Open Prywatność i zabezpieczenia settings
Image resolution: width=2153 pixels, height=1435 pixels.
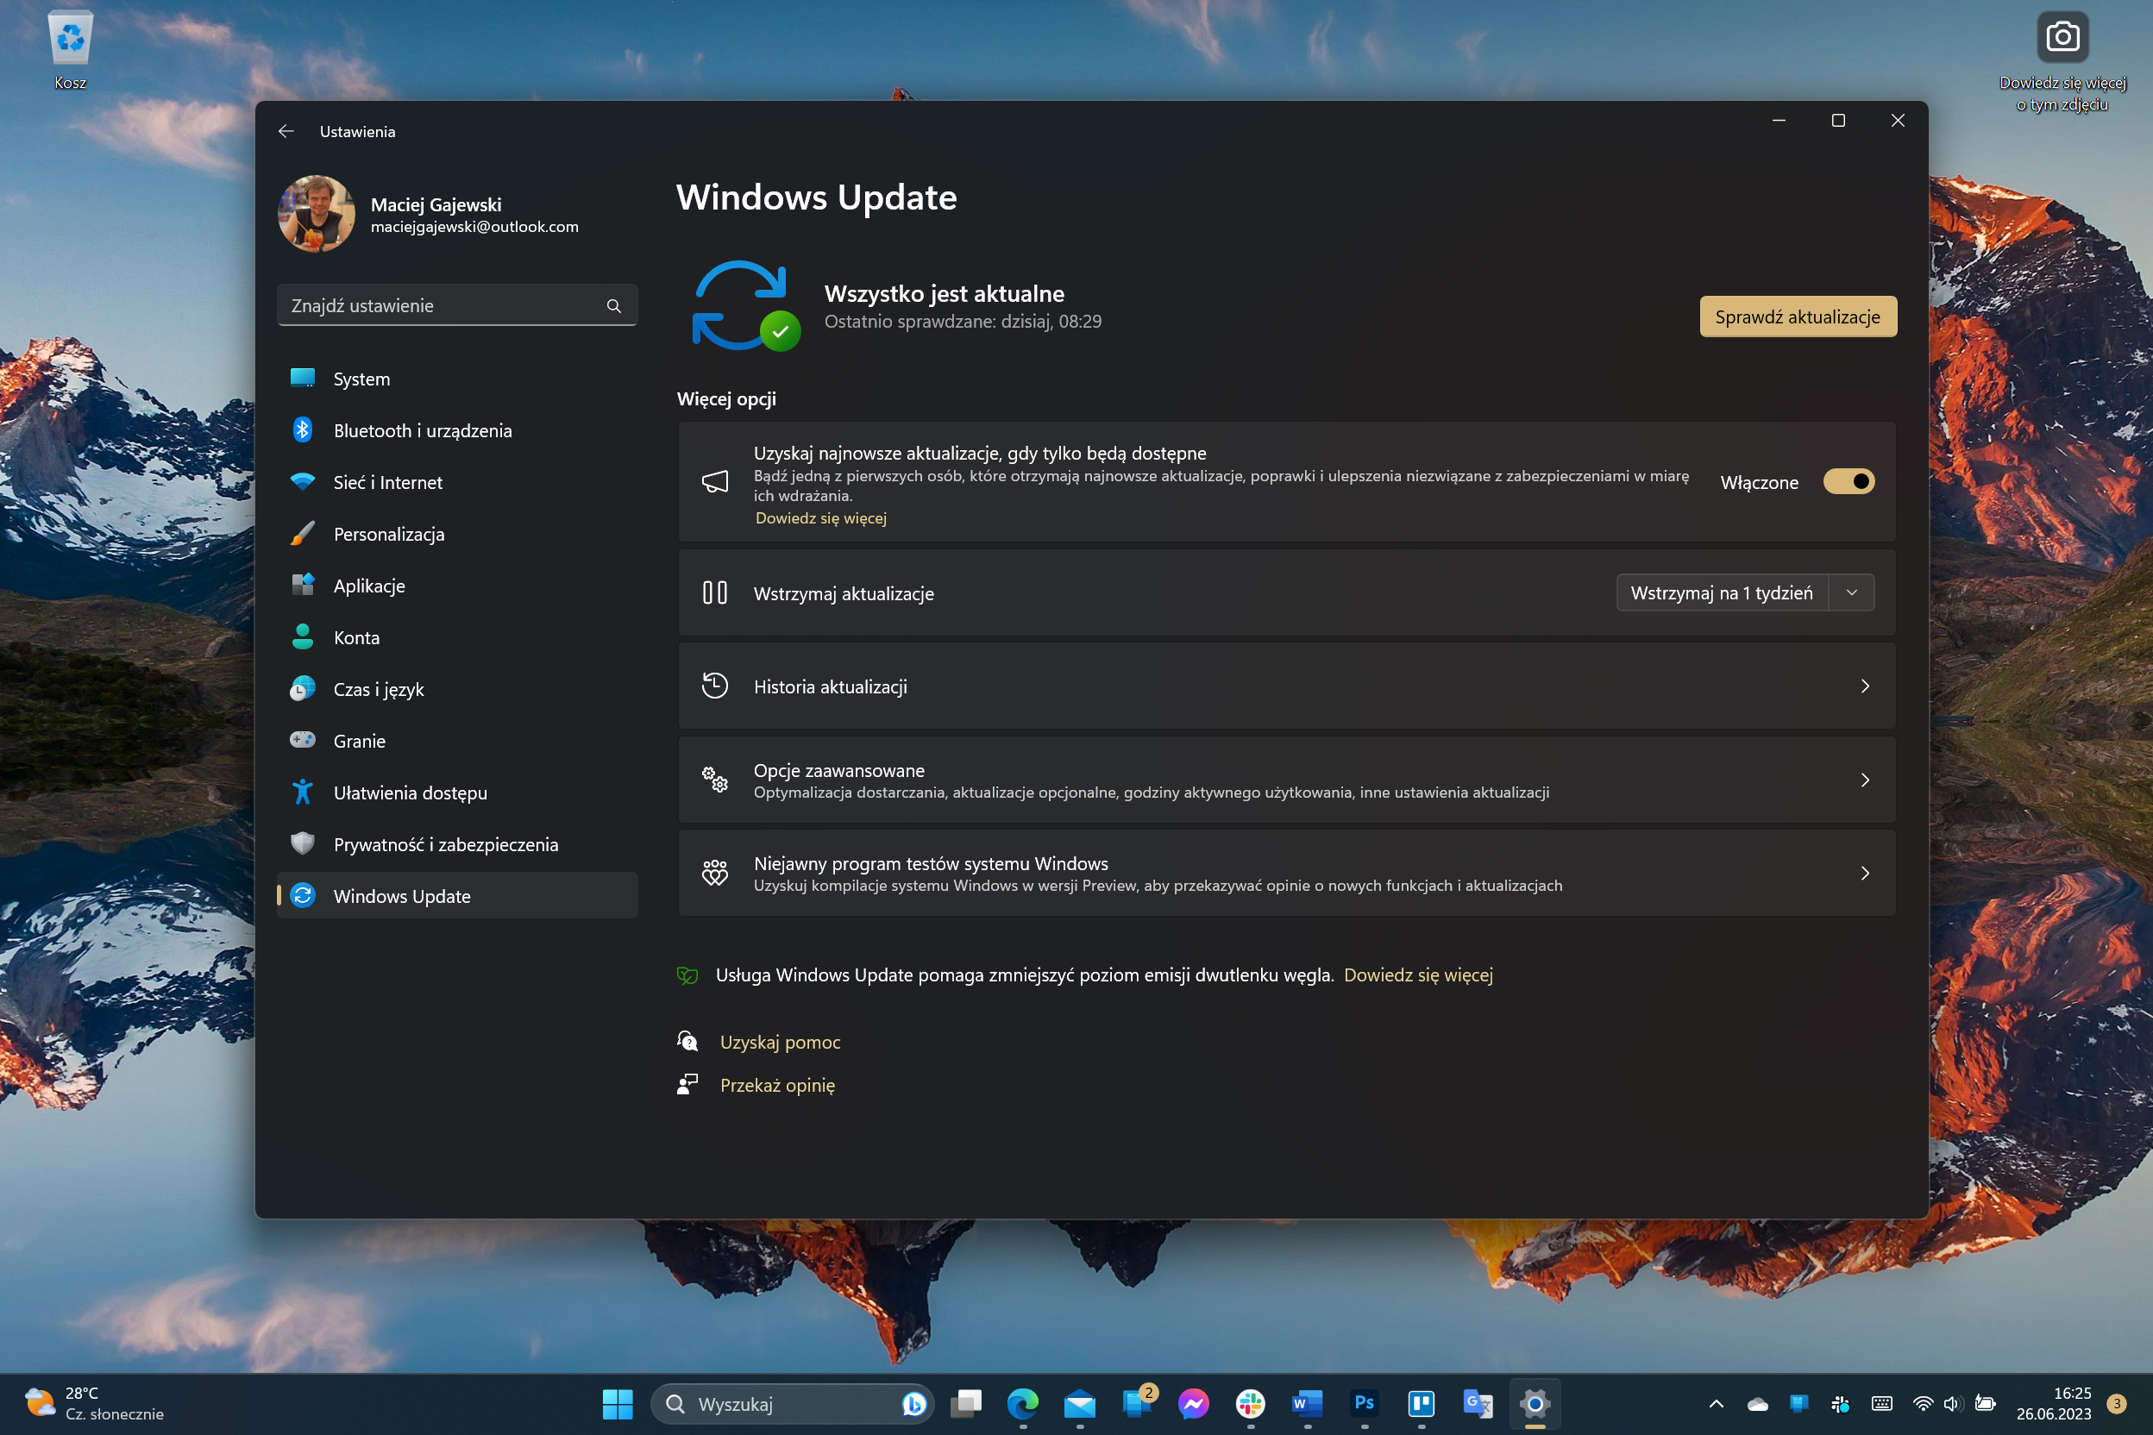(x=457, y=843)
